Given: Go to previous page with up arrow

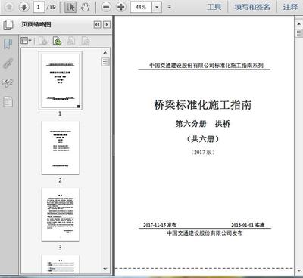Looking at the screenshot, I should pos(9,7).
